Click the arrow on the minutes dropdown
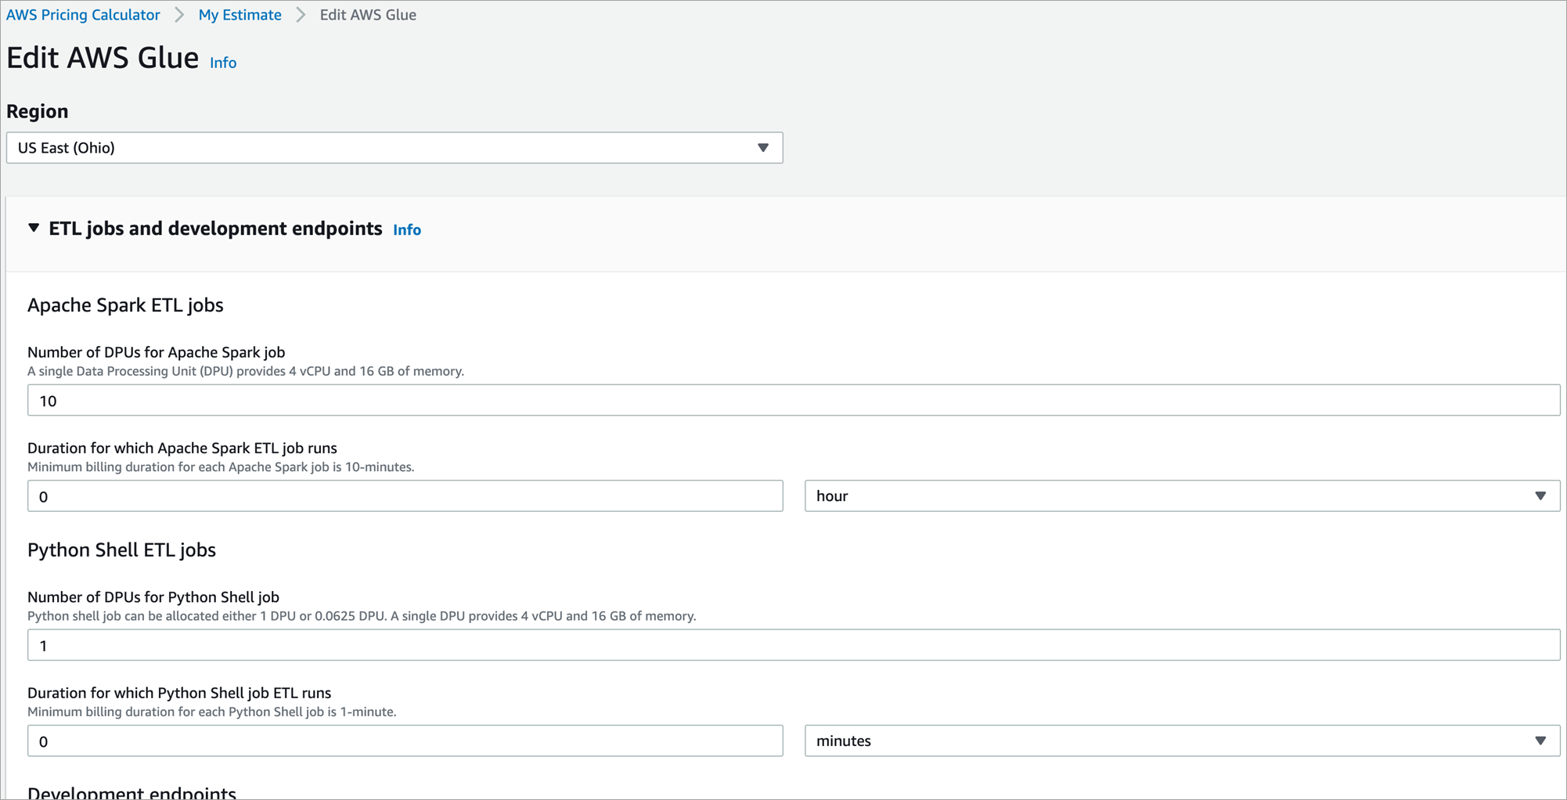The width and height of the screenshot is (1567, 800). (x=1540, y=741)
